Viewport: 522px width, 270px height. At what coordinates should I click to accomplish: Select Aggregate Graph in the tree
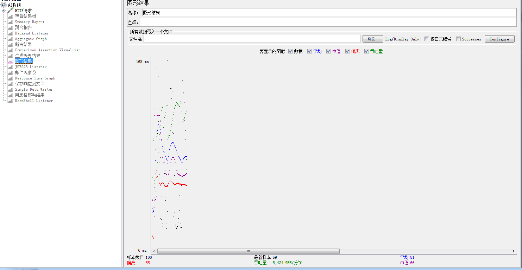click(x=31, y=39)
